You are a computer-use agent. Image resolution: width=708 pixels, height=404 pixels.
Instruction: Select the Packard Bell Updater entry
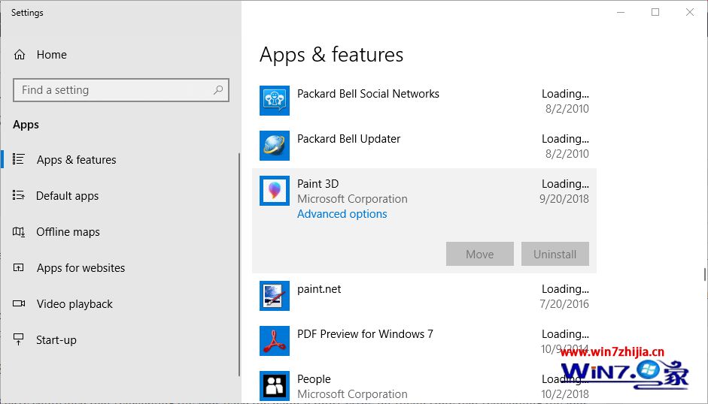click(x=424, y=146)
